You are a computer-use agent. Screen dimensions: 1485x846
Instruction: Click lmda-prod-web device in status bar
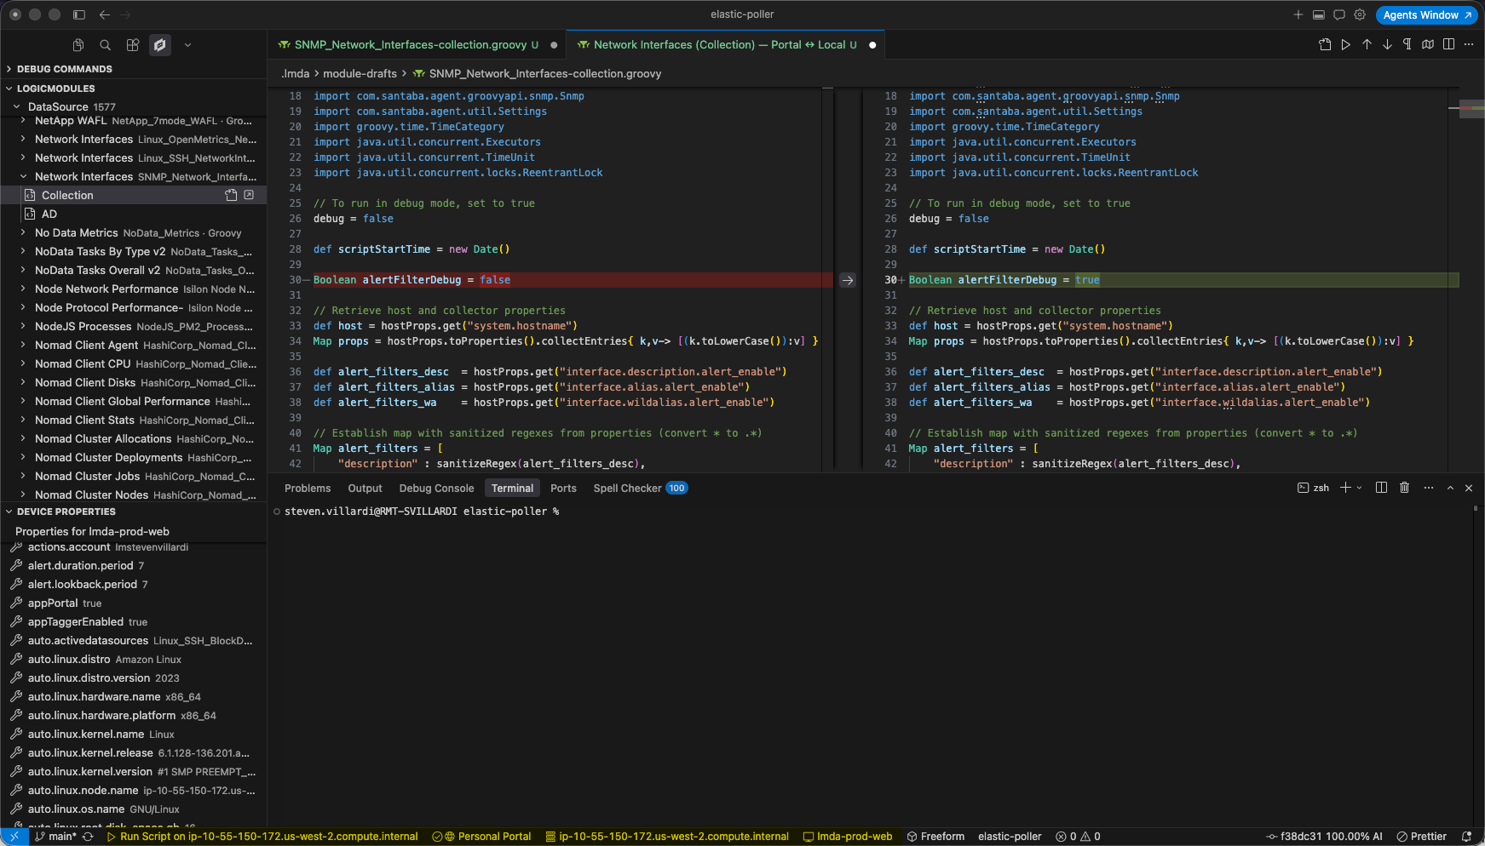pos(848,837)
